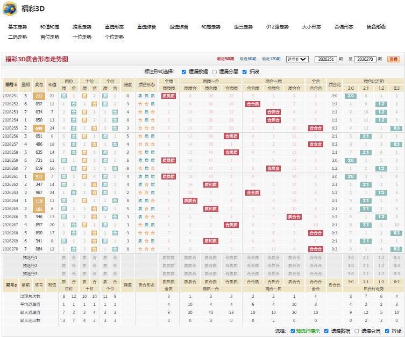Toggle 预选行提示 checkbox below the table

coord(293,331)
